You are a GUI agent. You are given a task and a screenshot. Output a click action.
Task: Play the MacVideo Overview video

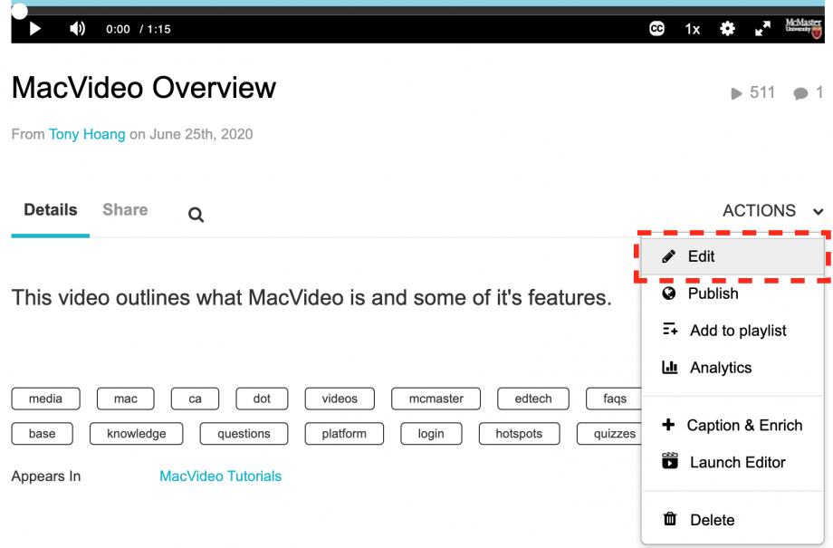coord(35,29)
